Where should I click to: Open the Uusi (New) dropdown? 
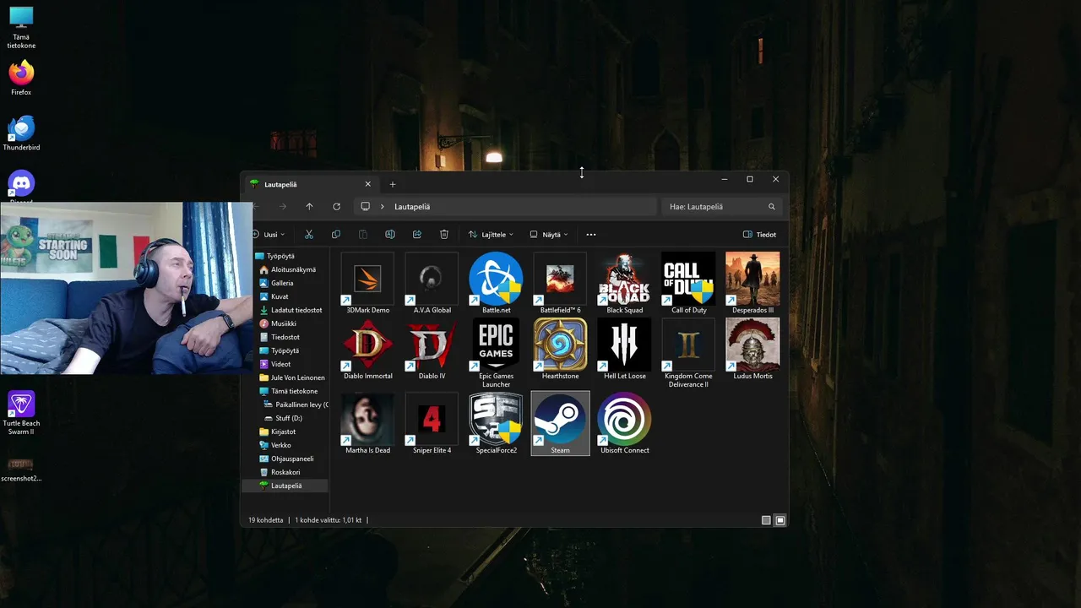coord(269,235)
